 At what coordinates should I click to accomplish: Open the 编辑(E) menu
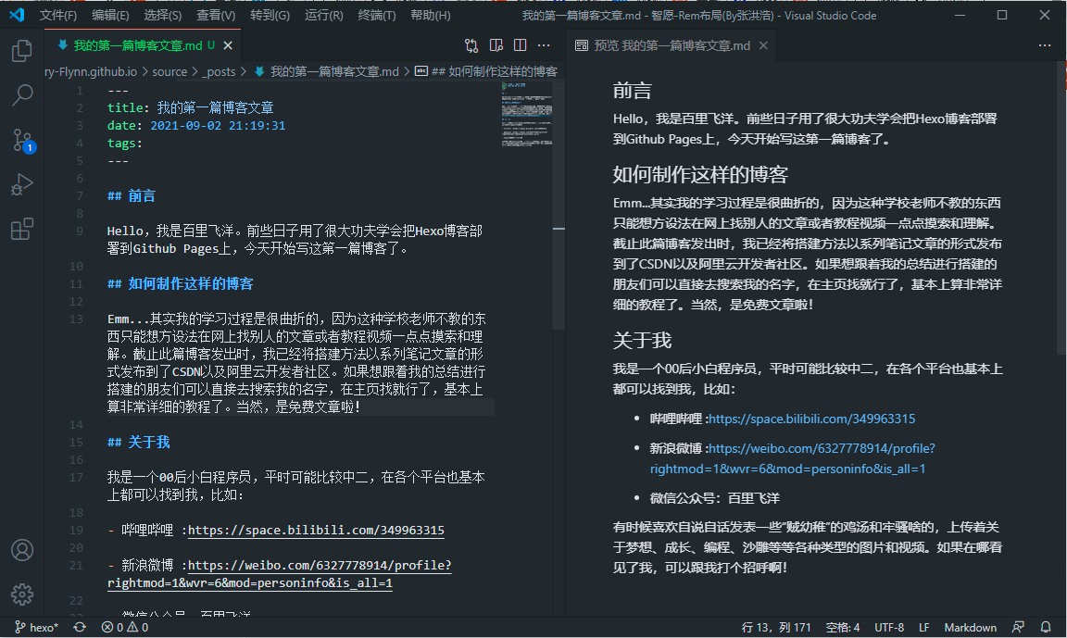click(110, 15)
